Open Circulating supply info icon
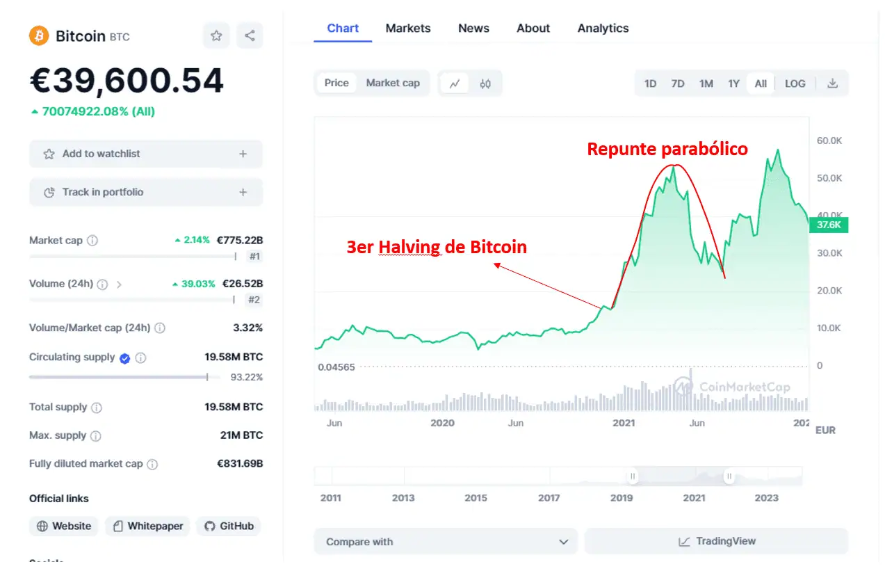 140,358
